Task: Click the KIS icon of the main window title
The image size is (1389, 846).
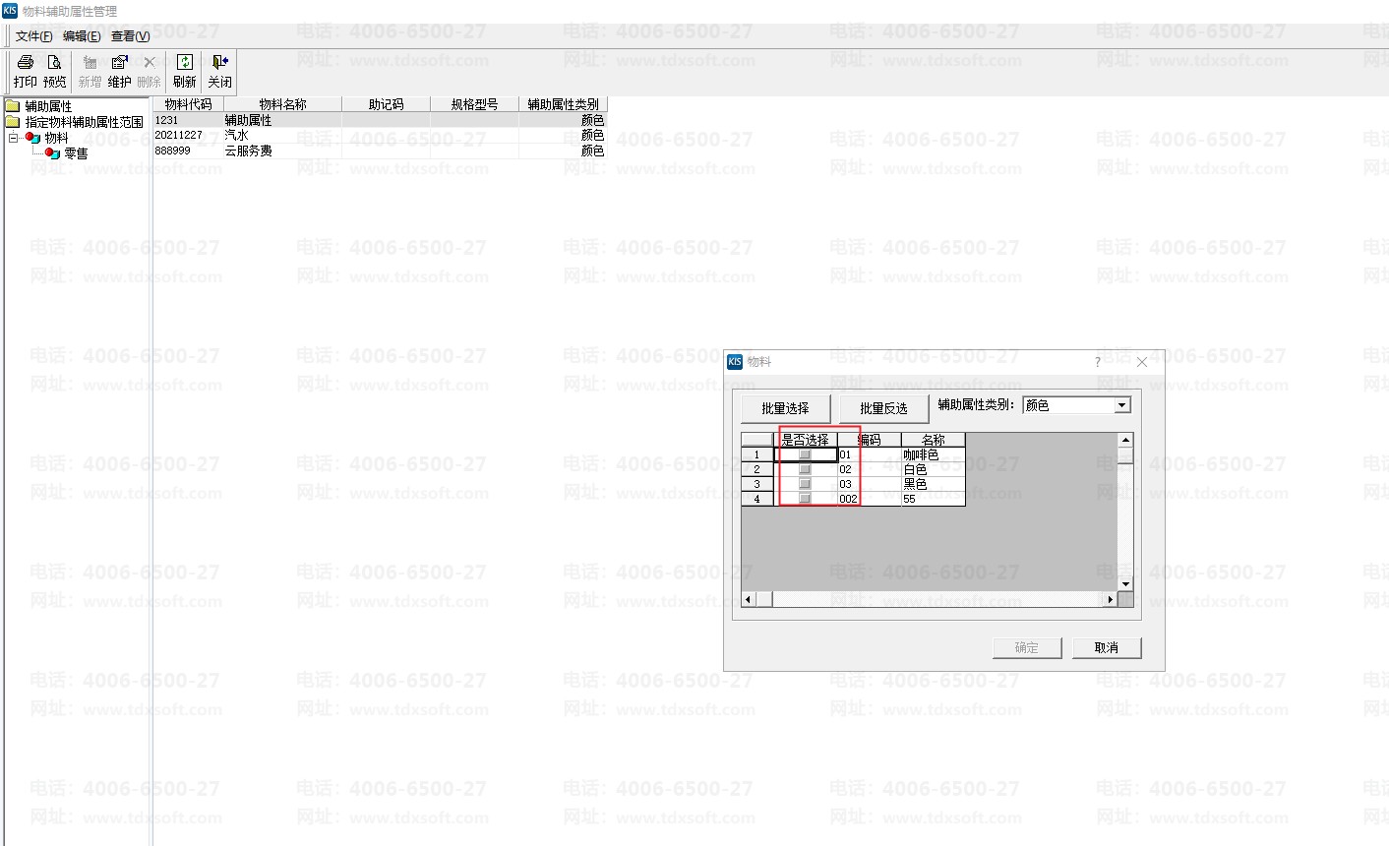Action: click(10, 11)
